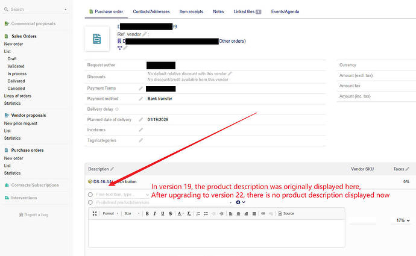Screen dimensions: 416x256
Task: Select the predefined products/services radio button
Action: click(x=90, y=202)
